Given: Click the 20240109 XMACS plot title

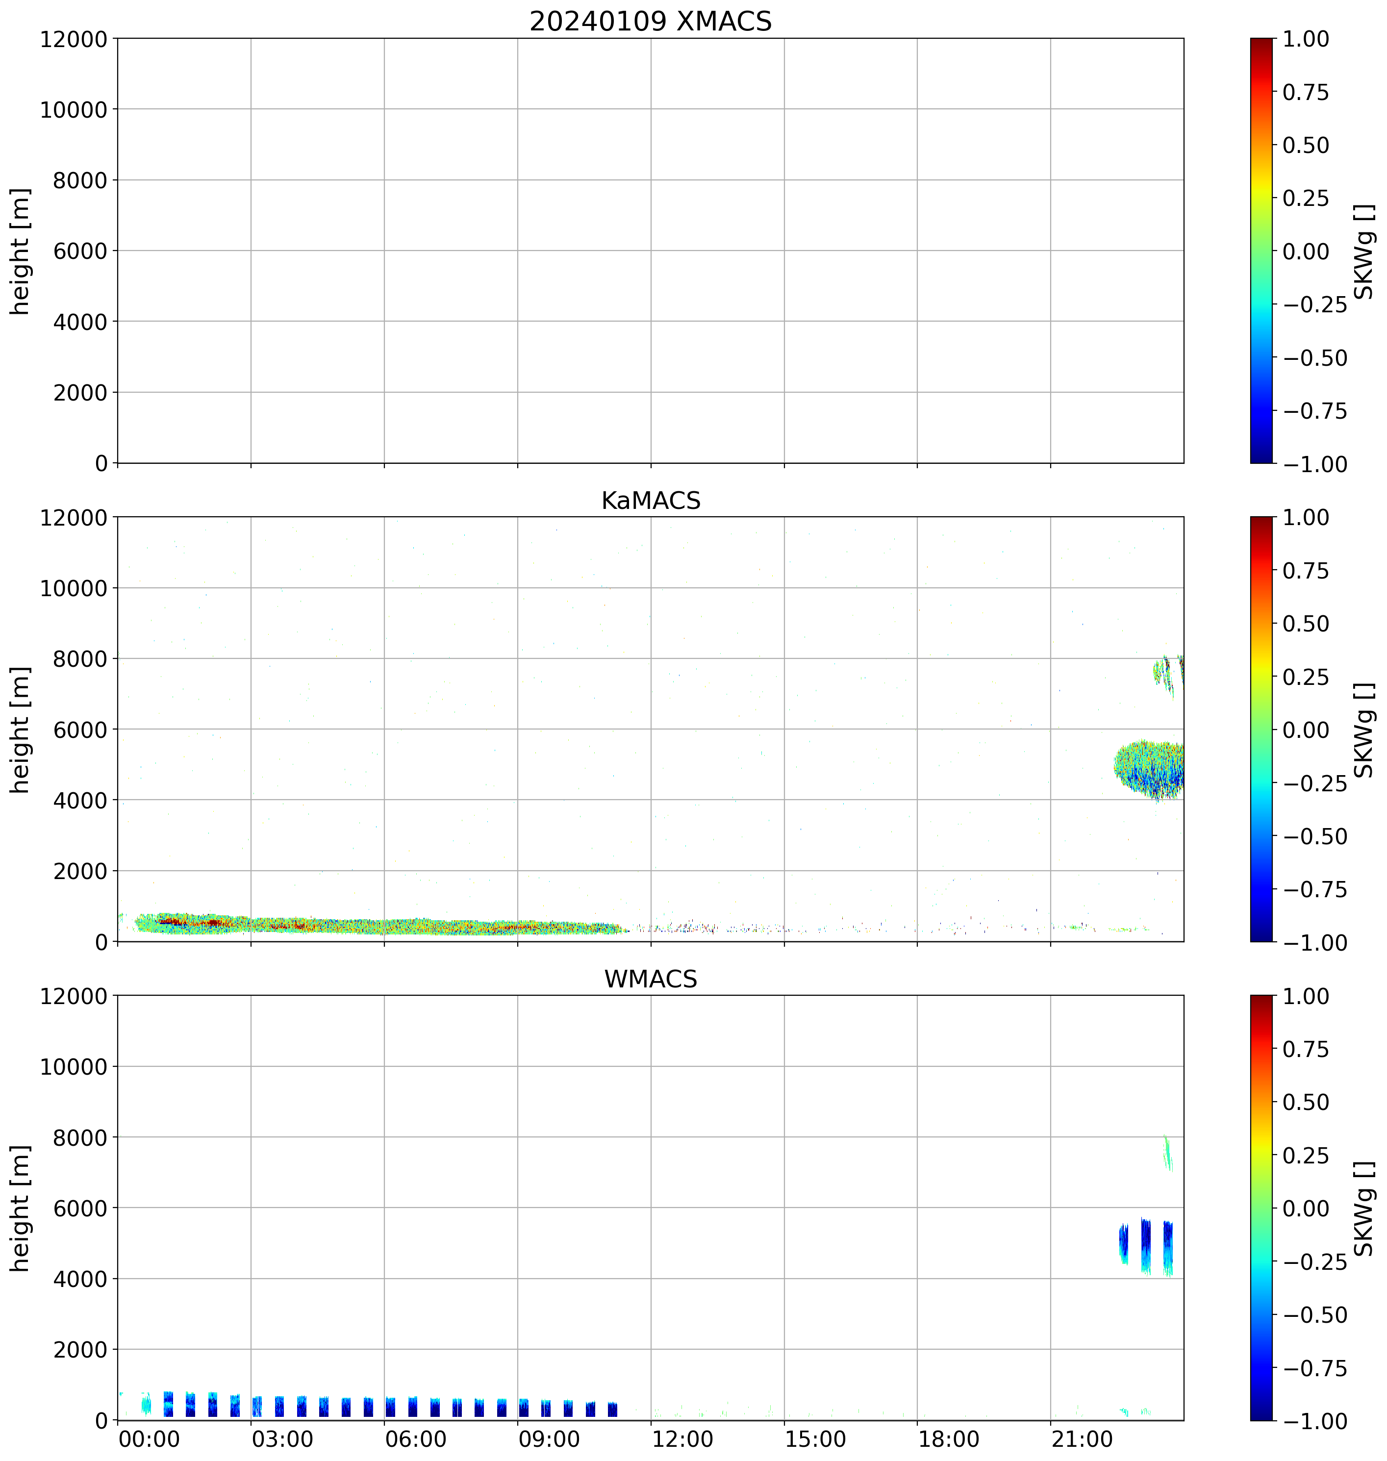Looking at the screenshot, I should (x=650, y=21).
